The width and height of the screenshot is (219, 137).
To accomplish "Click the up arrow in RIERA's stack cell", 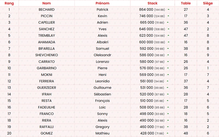I will click(x=168, y=121).
